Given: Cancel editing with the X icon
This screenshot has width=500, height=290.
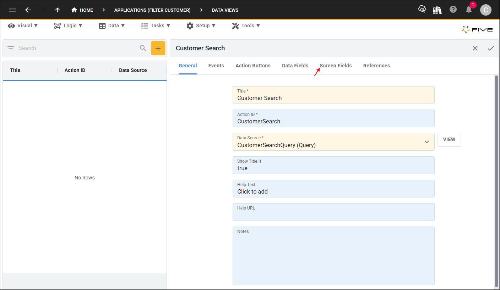Looking at the screenshot, I should tap(475, 48).
